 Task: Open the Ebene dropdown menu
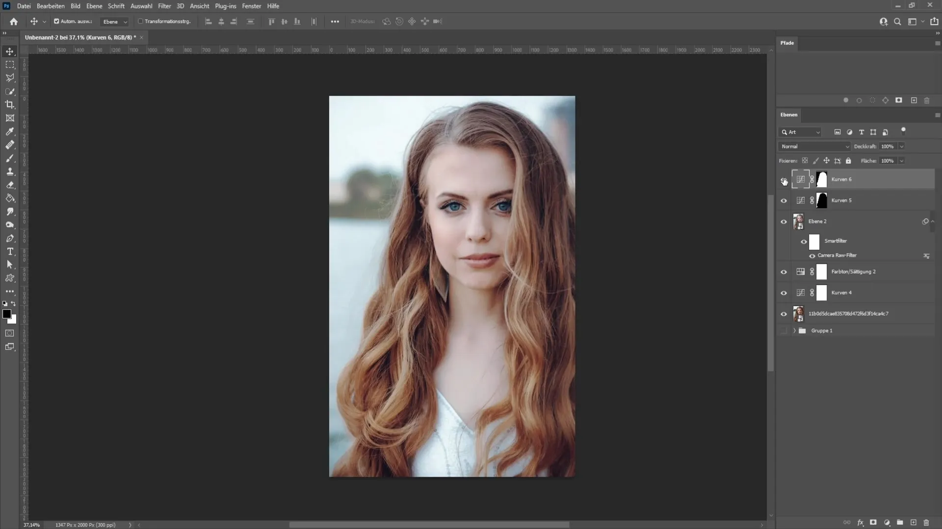(93, 6)
